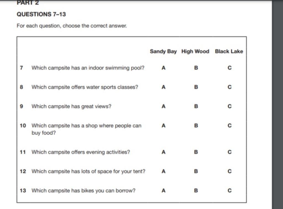Image resolution: width=283 pixels, height=209 pixels.
Task: Click the QUESTIONS 7–13 heading
Action: [41, 14]
